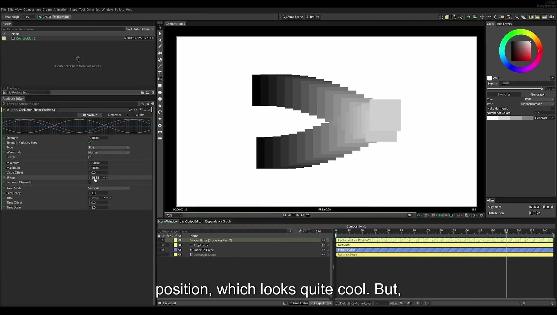Click the Try Pro button
Image resolution: width=557 pixels, height=315 pixels.
313,17
